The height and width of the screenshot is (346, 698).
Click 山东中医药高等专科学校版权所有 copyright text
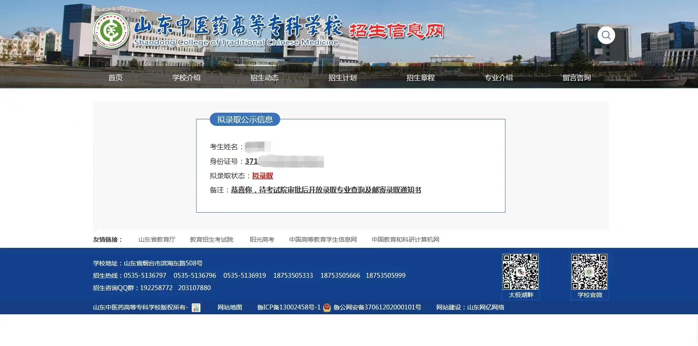click(x=141, y=307)
